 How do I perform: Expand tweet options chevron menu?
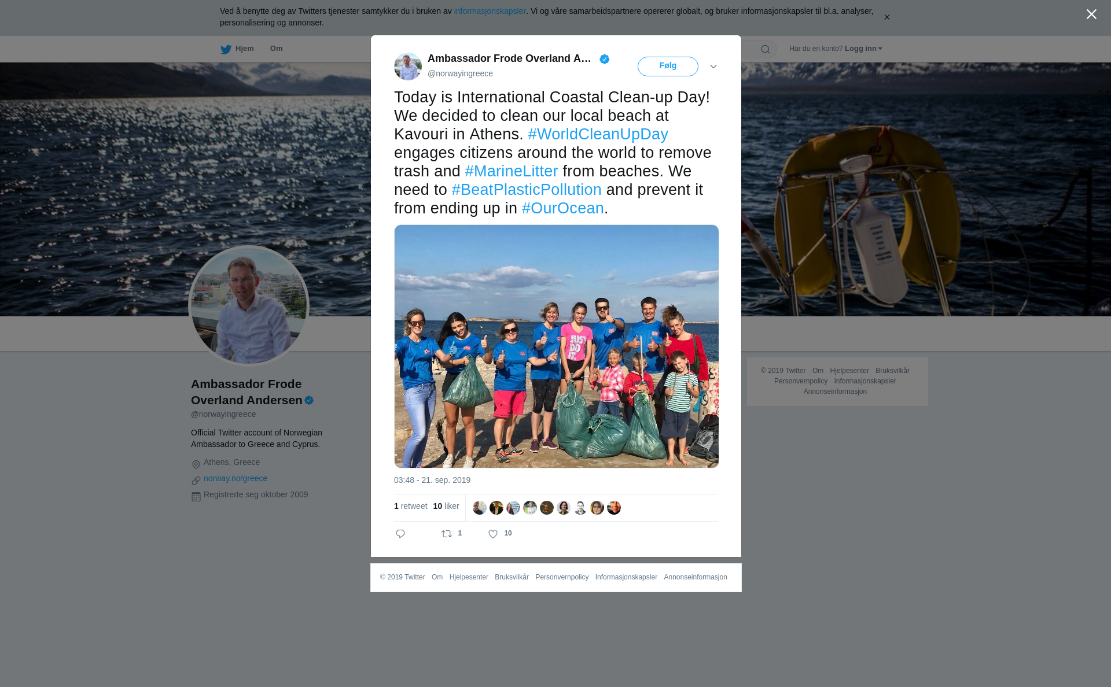(x=713, y=67)
